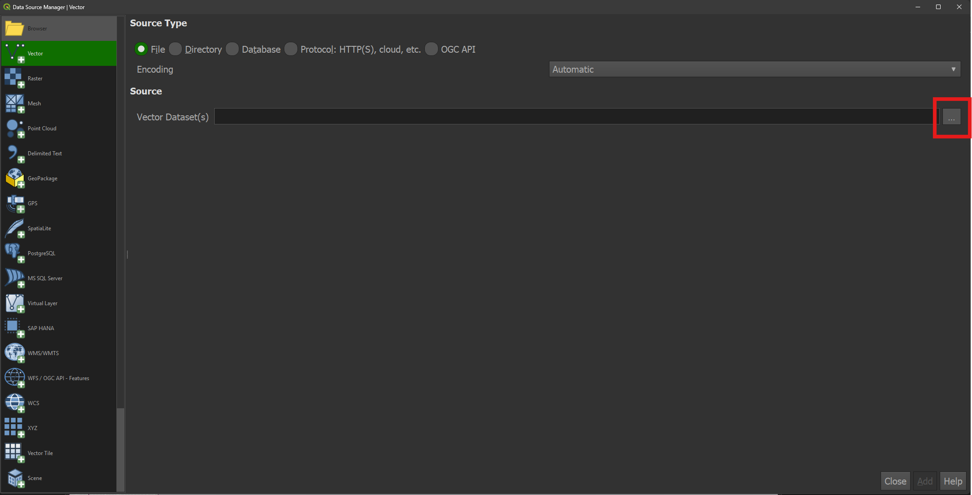This screenshot has height=495, width=972.
Task: Click the Add button
Action: (925, 481)
